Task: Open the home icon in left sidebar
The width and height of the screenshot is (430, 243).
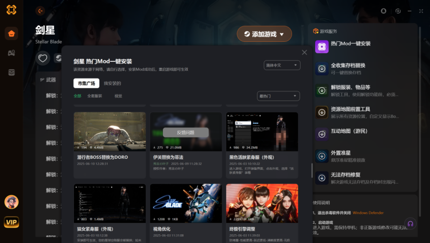Action: 11,34
